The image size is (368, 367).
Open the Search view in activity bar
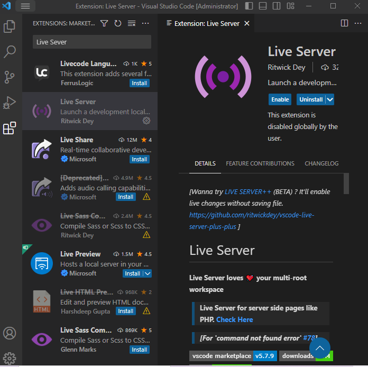coord(10,51)
